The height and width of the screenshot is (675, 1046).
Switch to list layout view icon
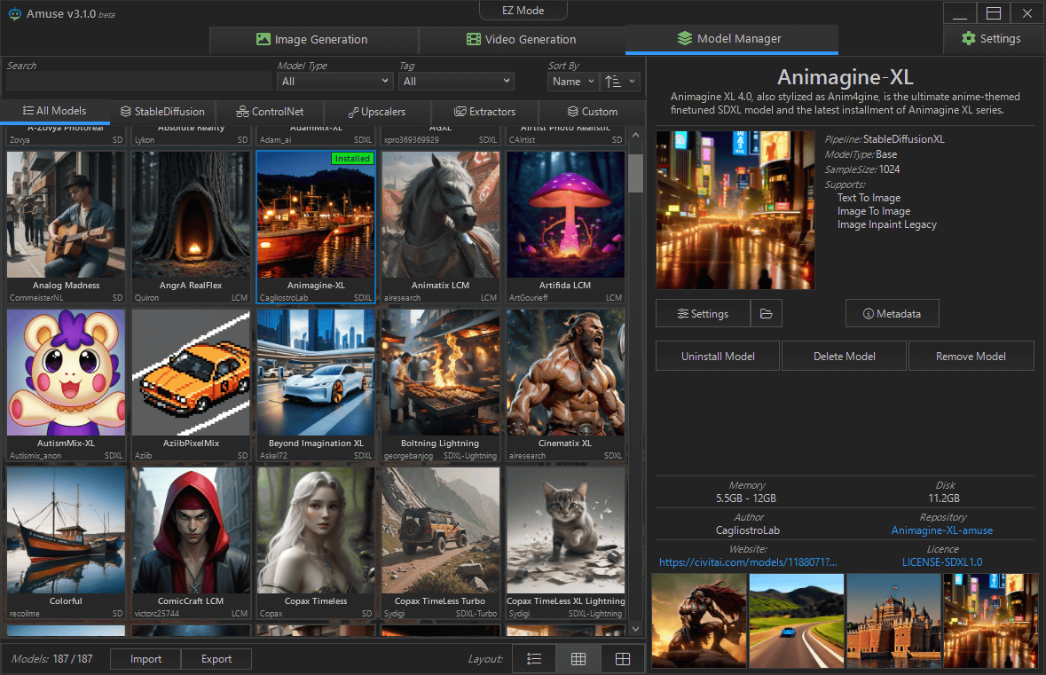pyautogui.click(x=534, y=659)
